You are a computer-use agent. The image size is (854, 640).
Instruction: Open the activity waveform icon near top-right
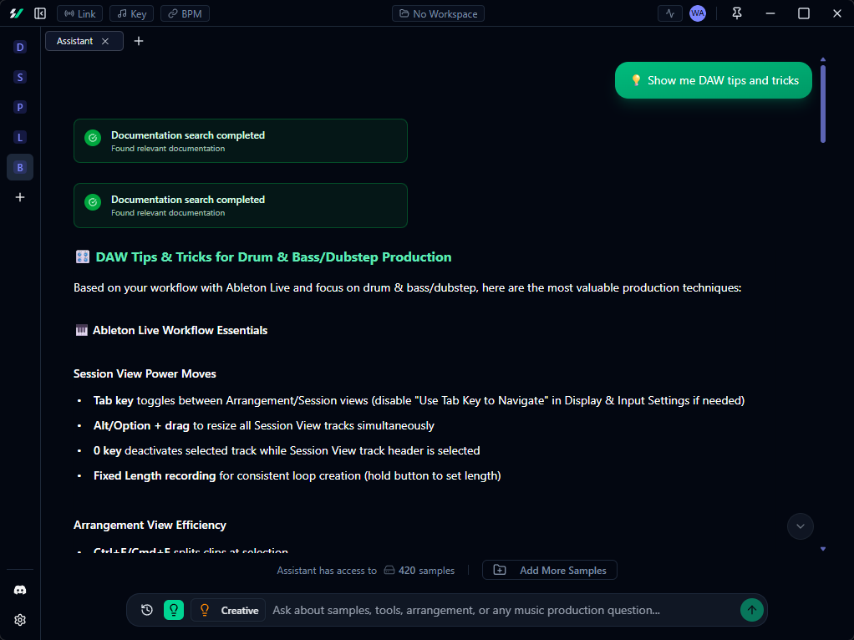(670, 13)
